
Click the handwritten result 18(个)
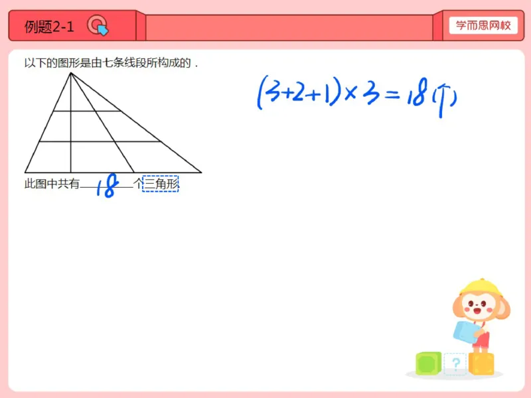pos(432,97)
